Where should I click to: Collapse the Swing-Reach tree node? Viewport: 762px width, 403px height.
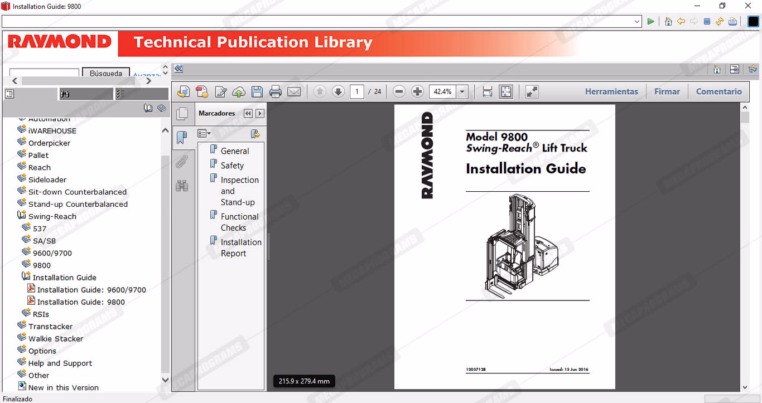(52, 216)
